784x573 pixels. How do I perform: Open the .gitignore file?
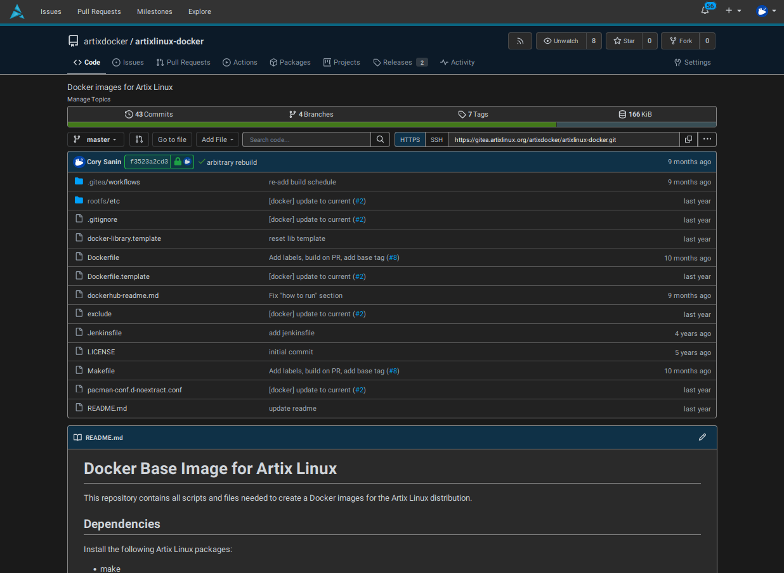[x=102, y=219]
